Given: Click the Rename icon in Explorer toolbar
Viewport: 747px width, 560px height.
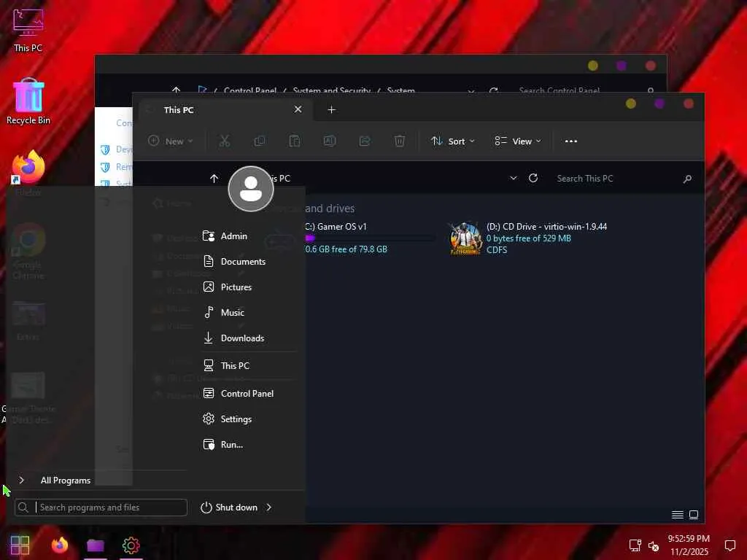Looking at the screenshot, I should click(x=330, y=141).
